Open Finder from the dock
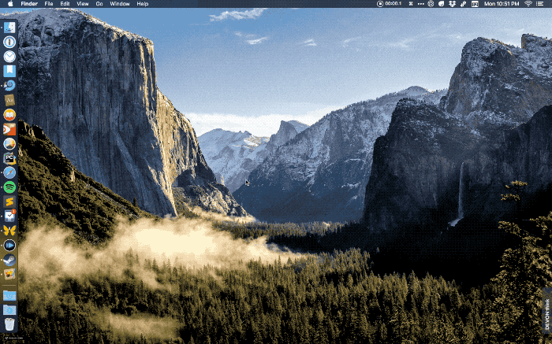This screenshot has width=552, height=344. tap(9, 28)
